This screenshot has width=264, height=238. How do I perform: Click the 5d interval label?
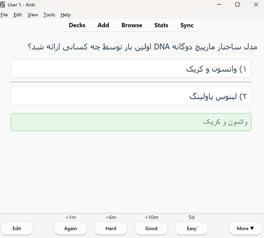pyautogui.click(x=192, y=217)
